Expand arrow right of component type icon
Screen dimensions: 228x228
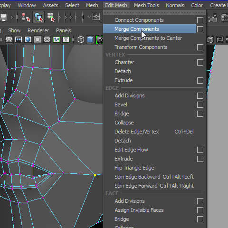(x=59, y=17)
